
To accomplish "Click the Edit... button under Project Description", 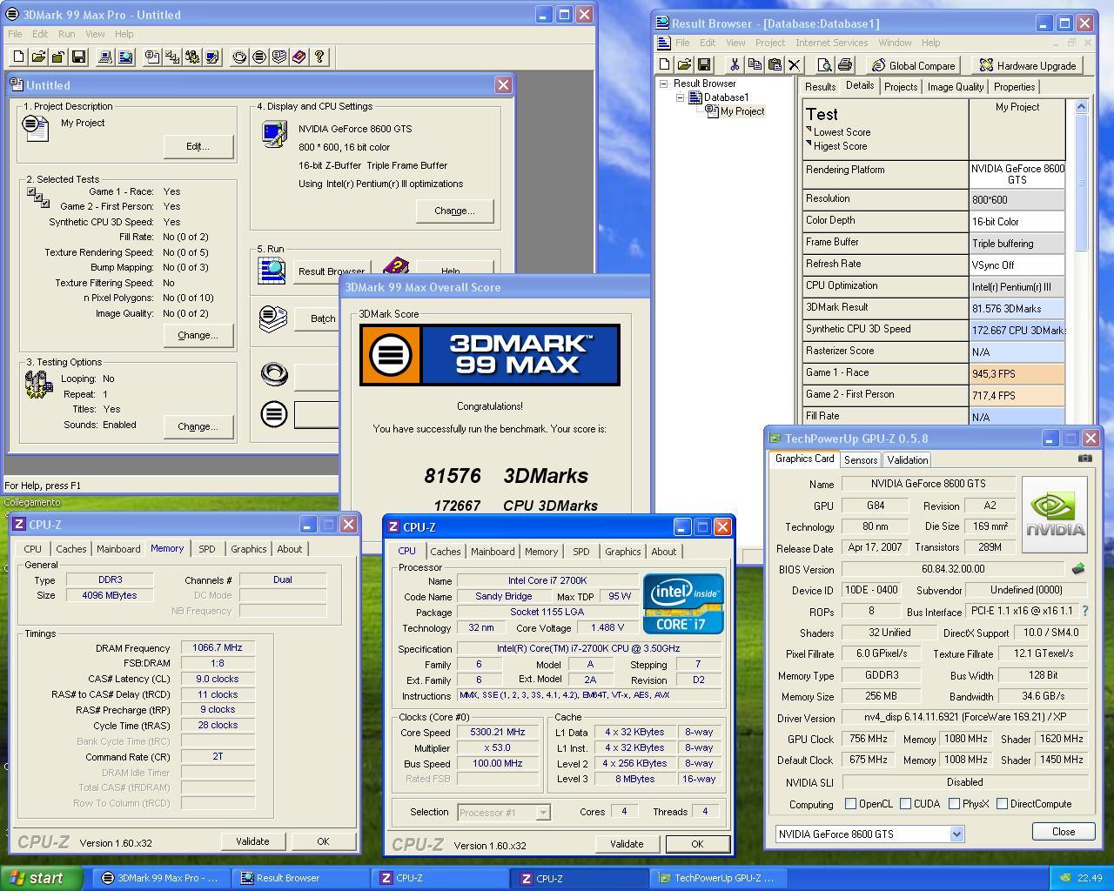I will click(198, 146).
